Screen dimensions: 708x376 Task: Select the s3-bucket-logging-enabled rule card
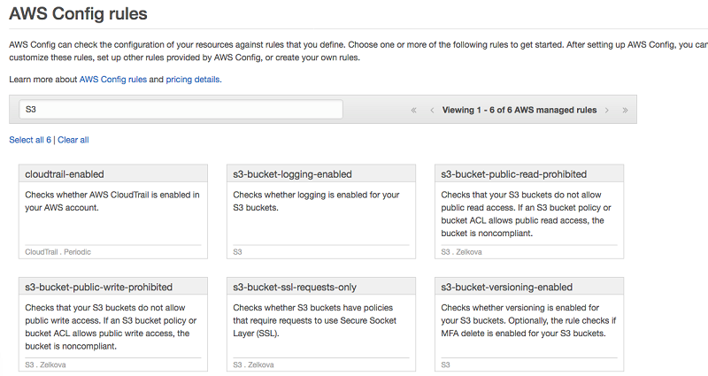click(x=321, y=174)
